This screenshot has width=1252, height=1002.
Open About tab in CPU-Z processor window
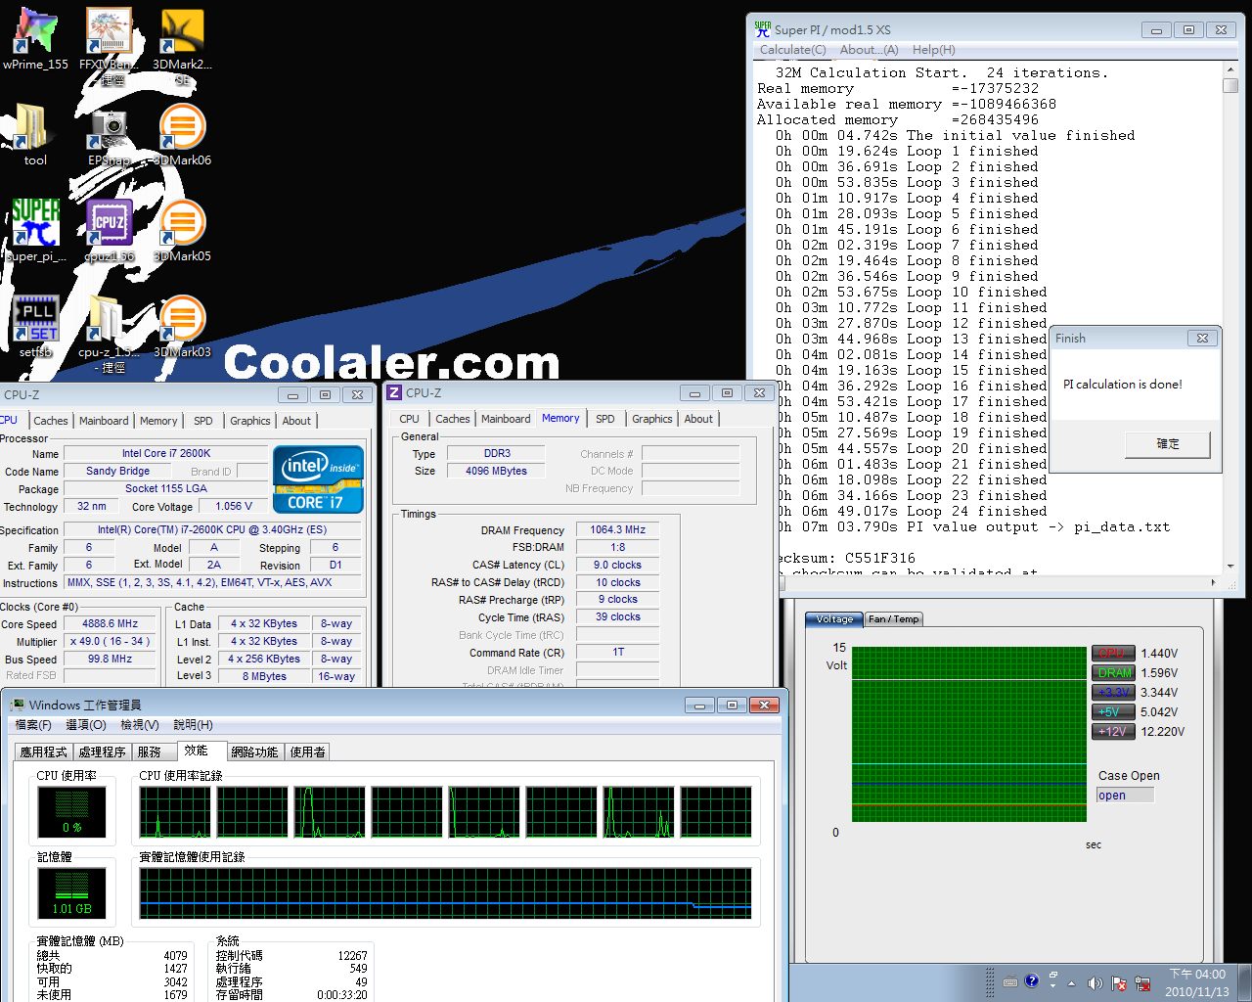(x=296, y=421)
